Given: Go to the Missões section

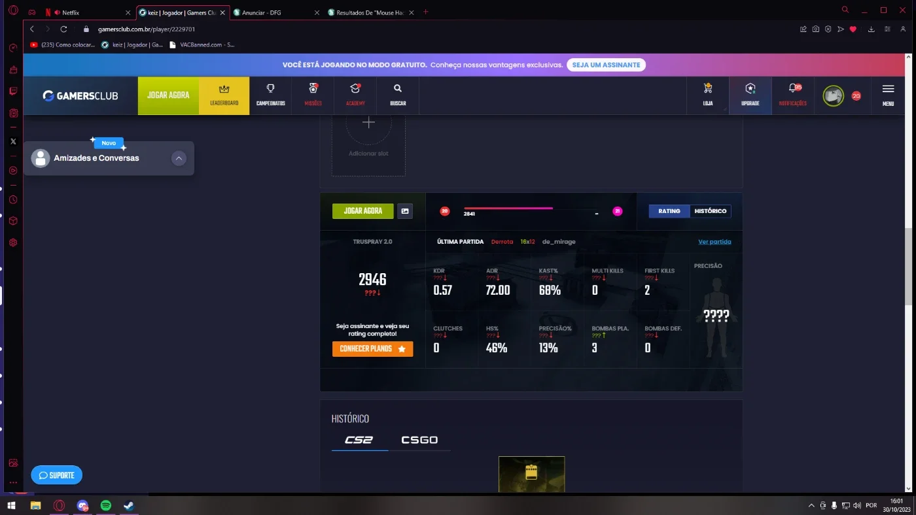Looking at the screenshot, I should tap(313, 95).
